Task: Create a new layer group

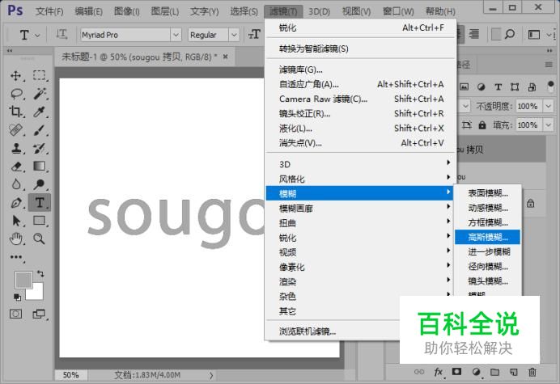Action: point(494,372)
